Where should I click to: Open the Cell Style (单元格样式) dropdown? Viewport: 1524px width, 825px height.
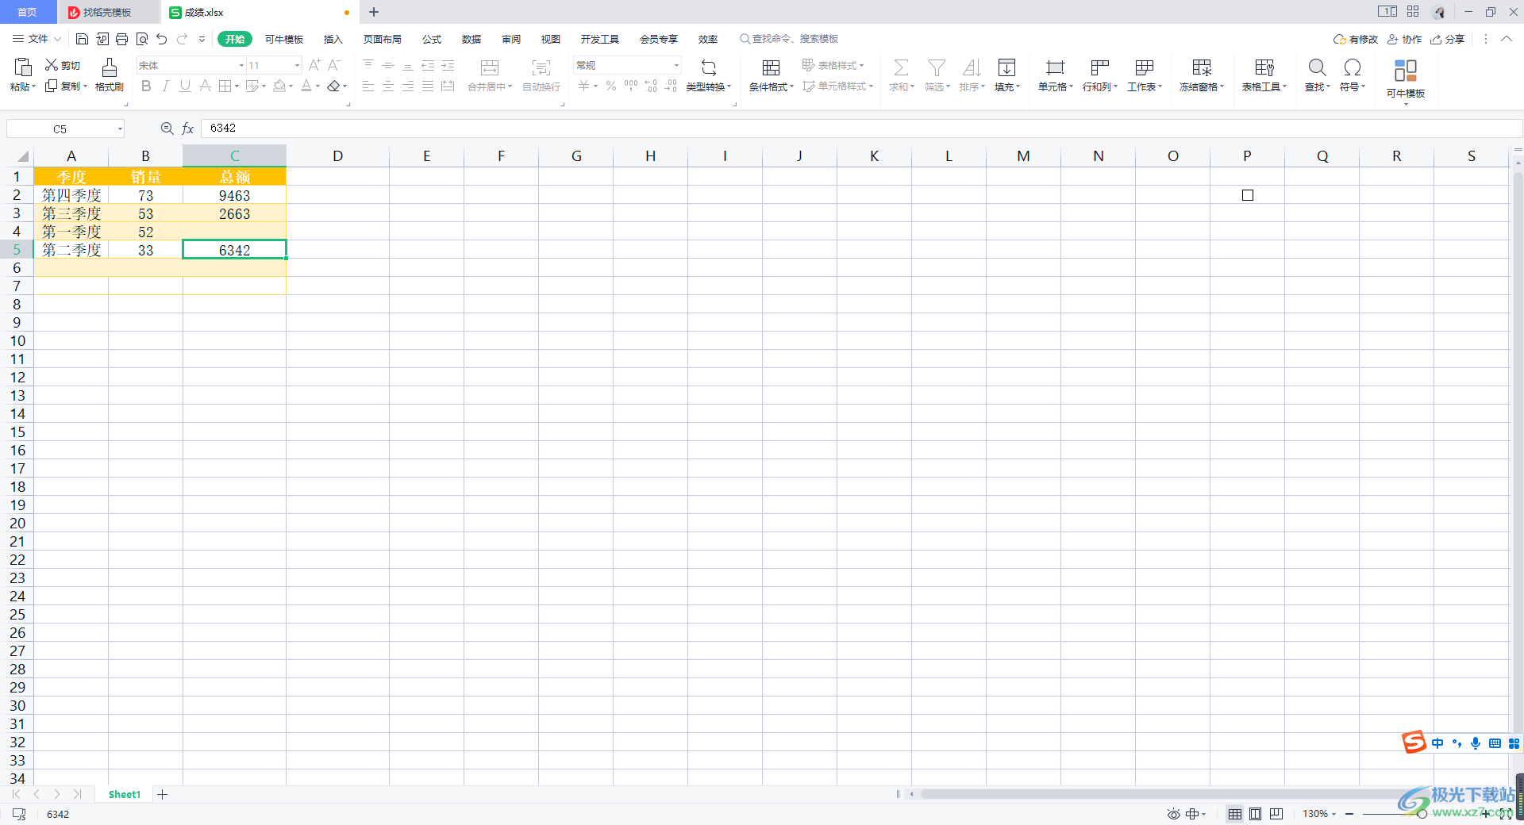pyautogui.click(x=837, y=86)
